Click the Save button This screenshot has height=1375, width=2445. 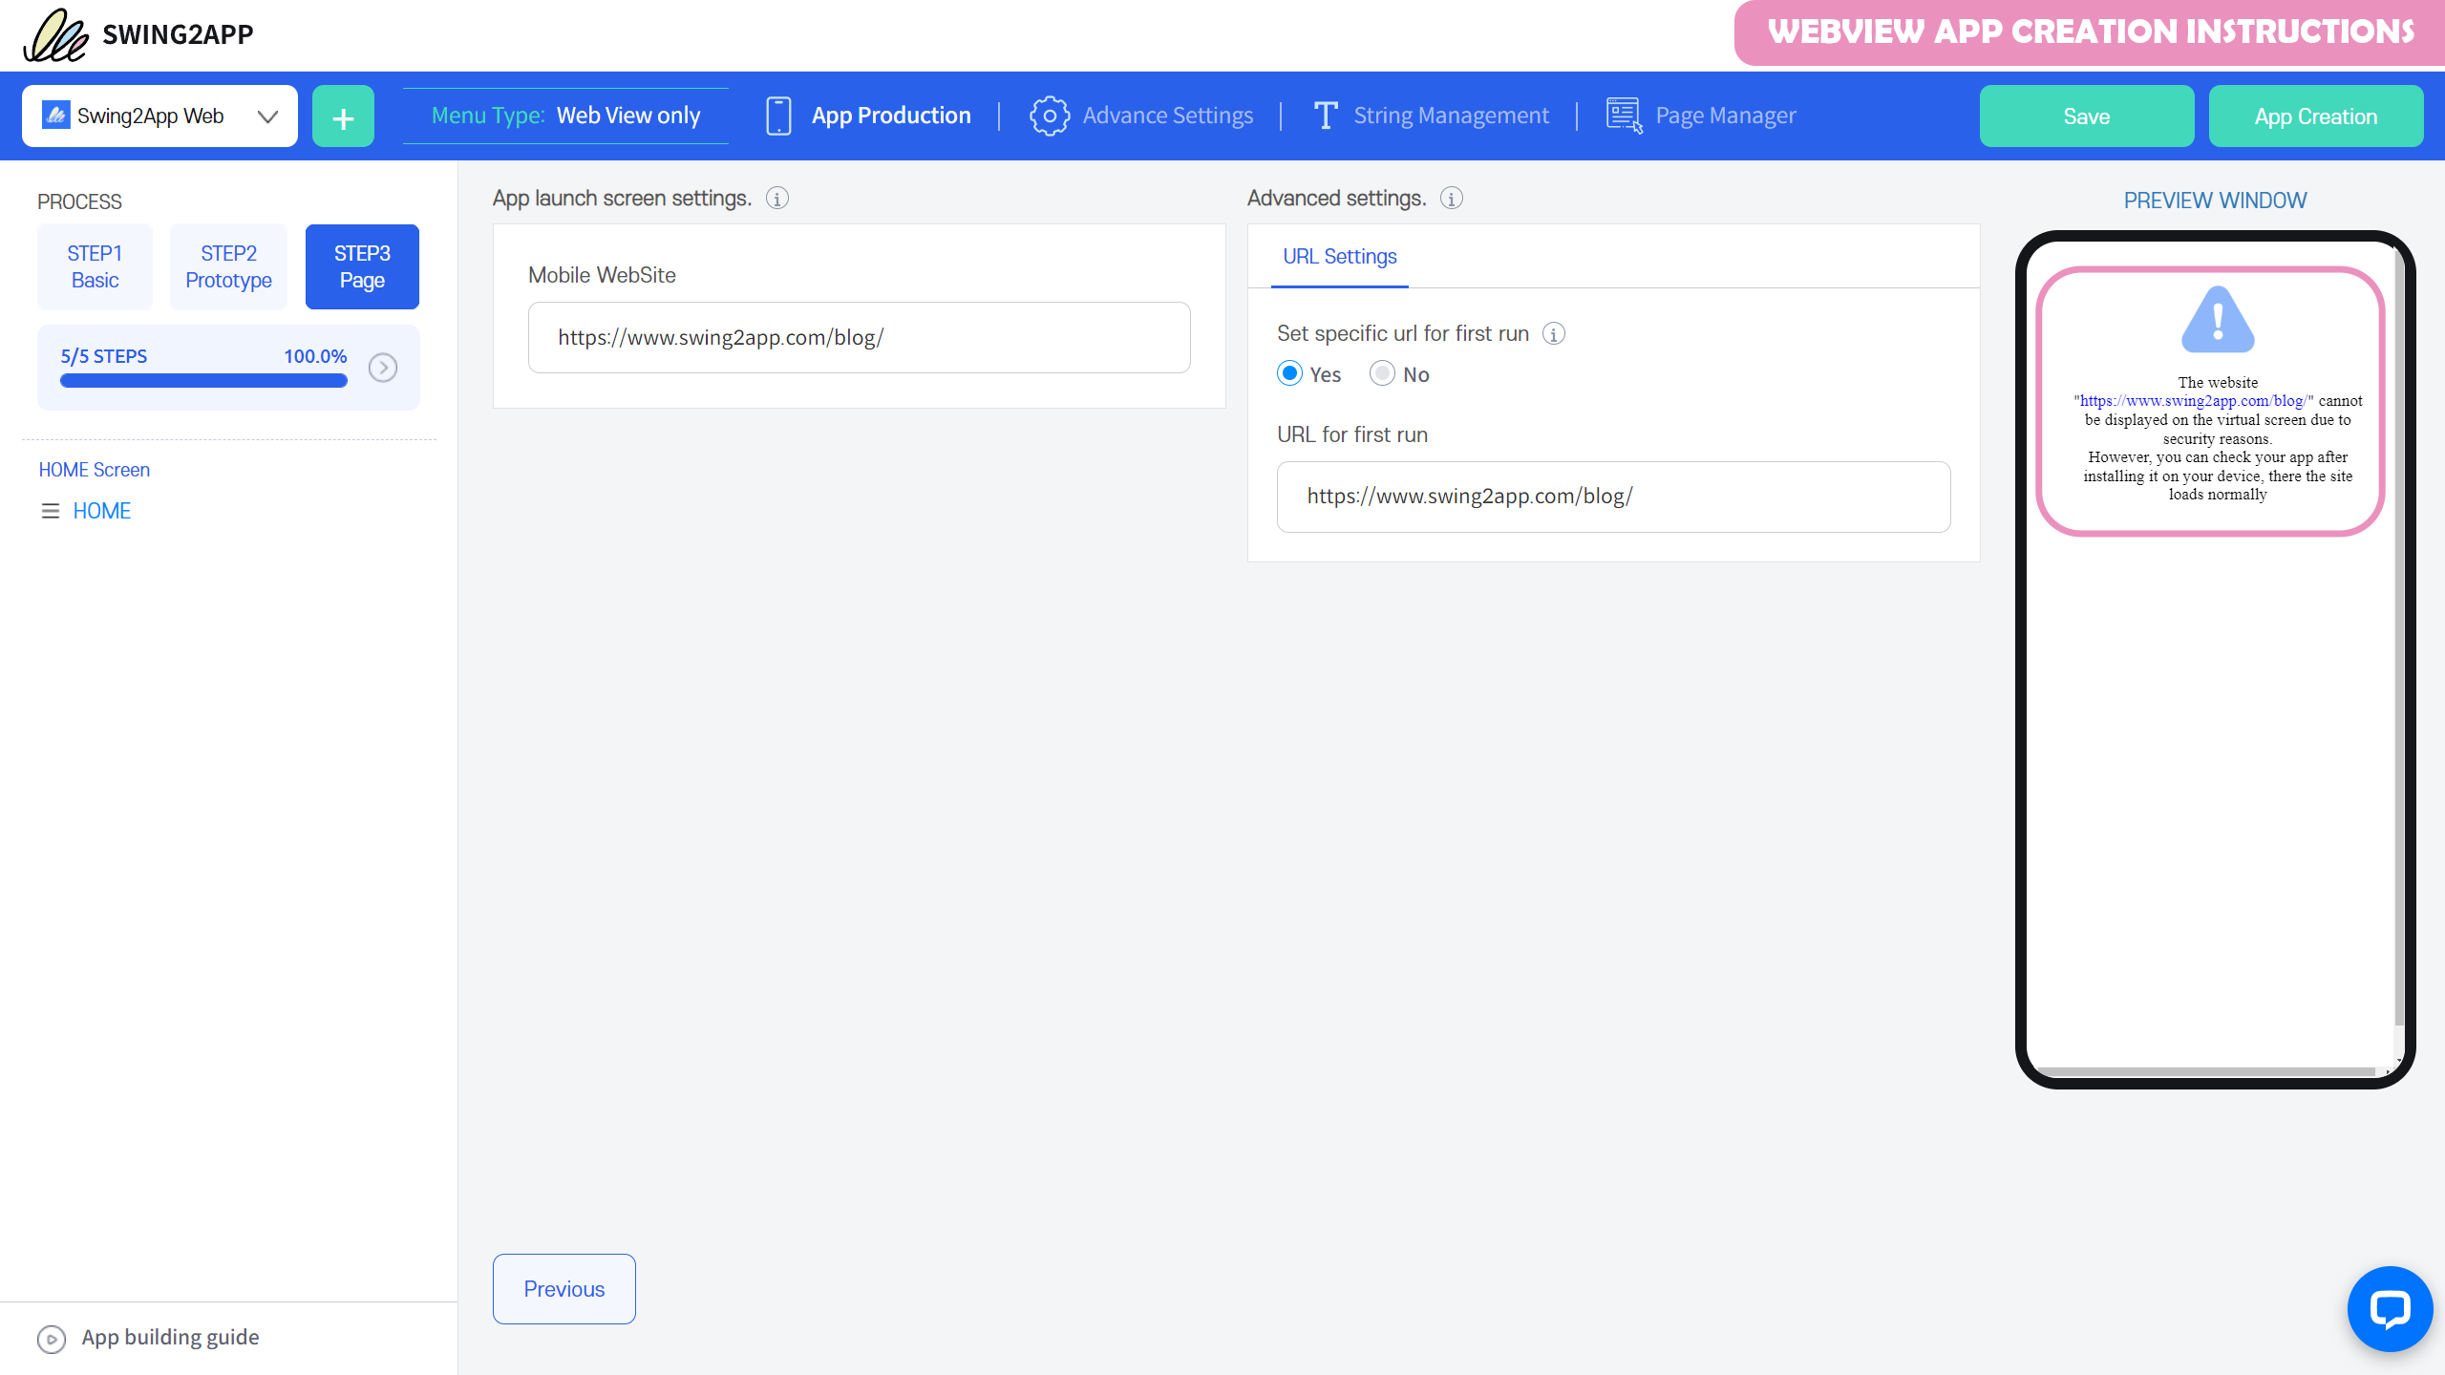2087,116
